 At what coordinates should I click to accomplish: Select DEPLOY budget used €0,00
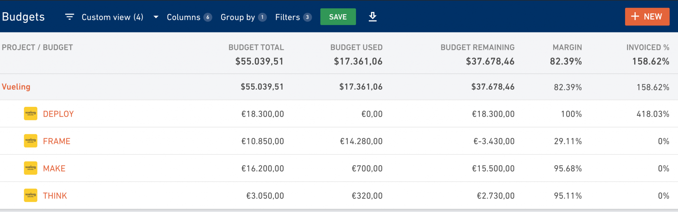click(372, 114)
